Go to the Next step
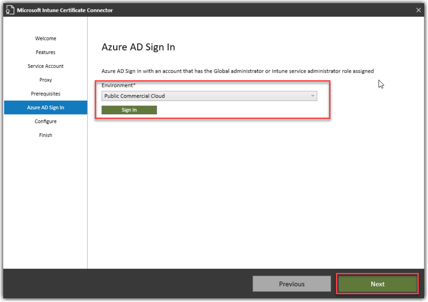 pos(378,284)
